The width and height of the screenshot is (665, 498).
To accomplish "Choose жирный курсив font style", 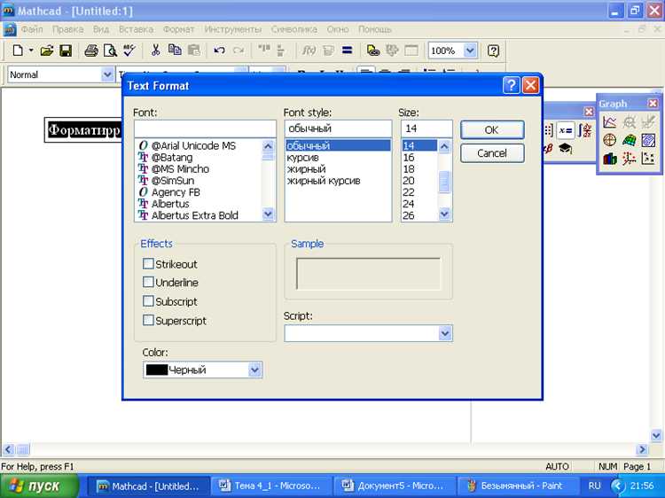I will (x=324, y=181).
